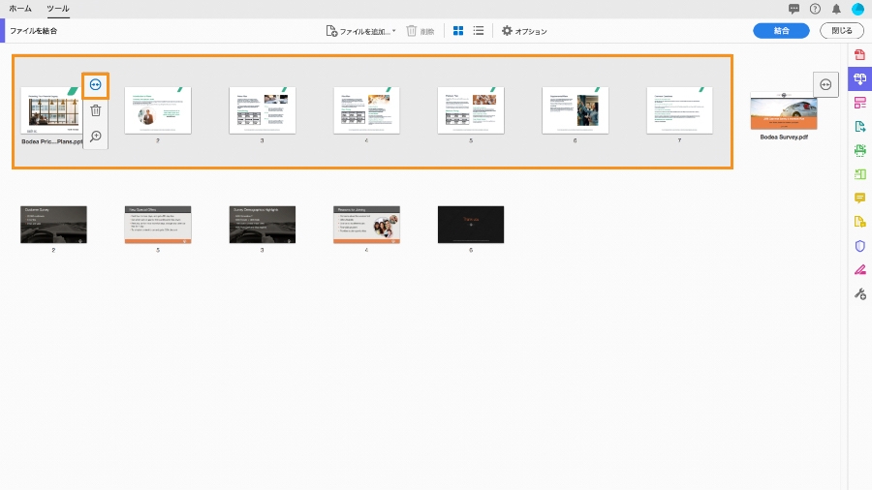Select the Reasons for Joining slide thumbnail
This screenshot has width=872, height=490.
(x=366, y=225)
